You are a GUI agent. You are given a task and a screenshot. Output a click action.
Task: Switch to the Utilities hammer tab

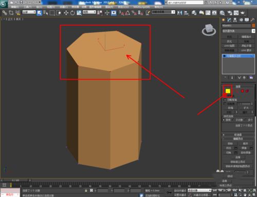pyautogui.click(x=252, y=20)
